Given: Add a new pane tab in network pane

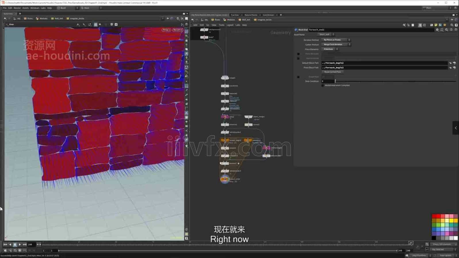Looking at the screenshot, I should pos(281,15).
